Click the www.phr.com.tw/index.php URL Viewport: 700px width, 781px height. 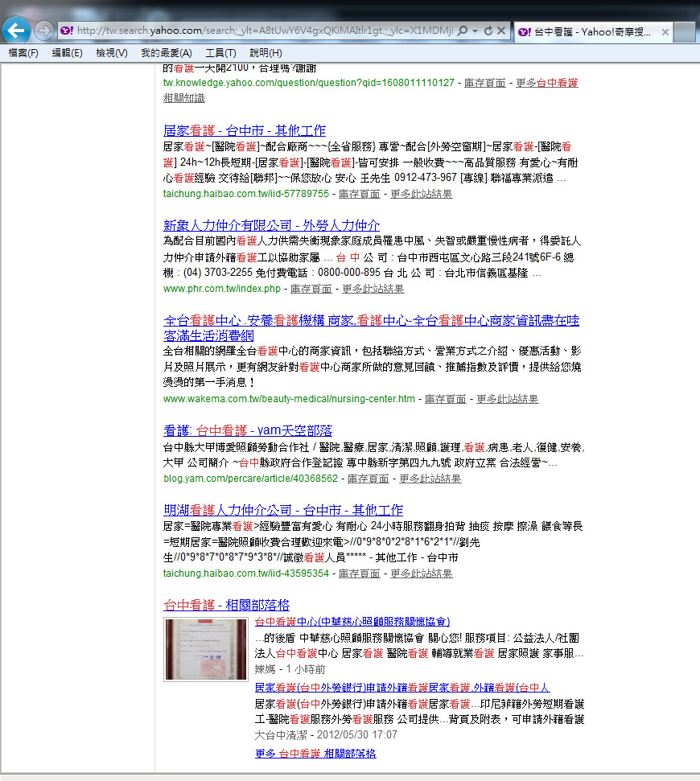[x=222, y=289]
